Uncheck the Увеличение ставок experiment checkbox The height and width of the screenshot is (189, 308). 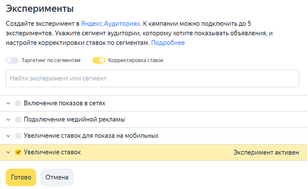click(x=18, y=152)
